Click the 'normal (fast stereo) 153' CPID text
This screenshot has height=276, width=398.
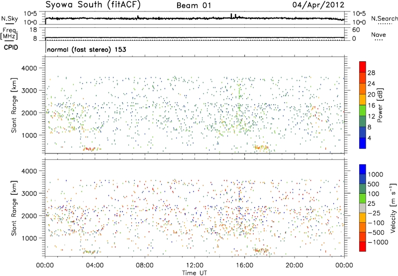point(87,49)
